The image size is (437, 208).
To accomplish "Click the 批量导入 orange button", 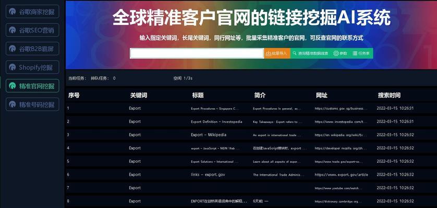I will click(x=277, y=54).
